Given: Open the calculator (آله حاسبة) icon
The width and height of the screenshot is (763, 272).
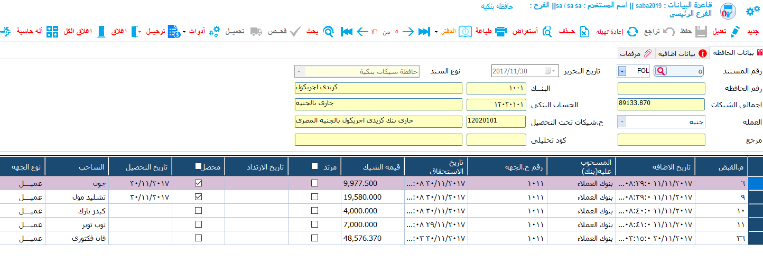Looking at the screenshot, I should pos(52,32).
